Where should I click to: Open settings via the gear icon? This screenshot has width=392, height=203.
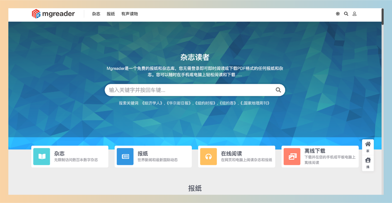(338, 14)
